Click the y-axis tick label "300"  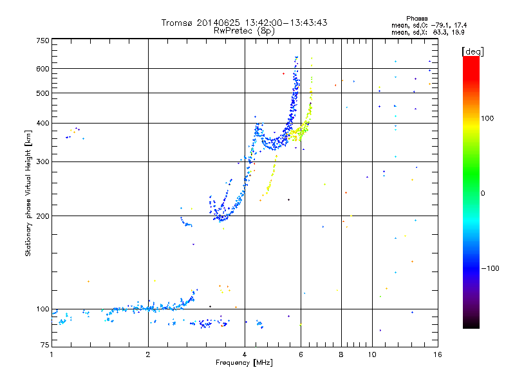(x=42, y=162)
